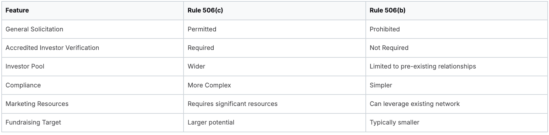Select the Rule 506(c) column header
This screenshot has height=135, width=549.
coord(205,10)
